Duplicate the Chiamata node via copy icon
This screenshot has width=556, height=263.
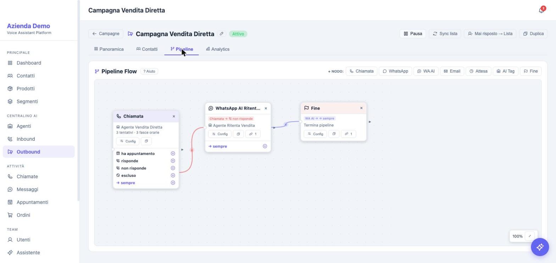pos(146,141)
